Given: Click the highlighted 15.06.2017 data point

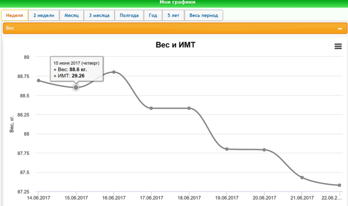Looking at the screenshot, I should click(x=76, y=88).
